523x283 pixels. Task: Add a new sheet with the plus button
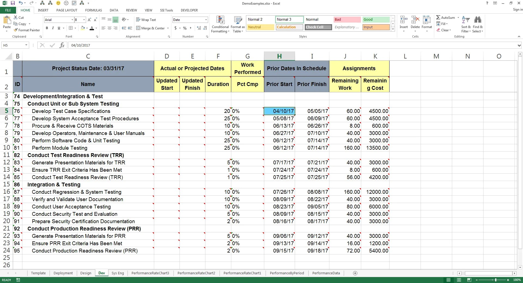[355, 273]
